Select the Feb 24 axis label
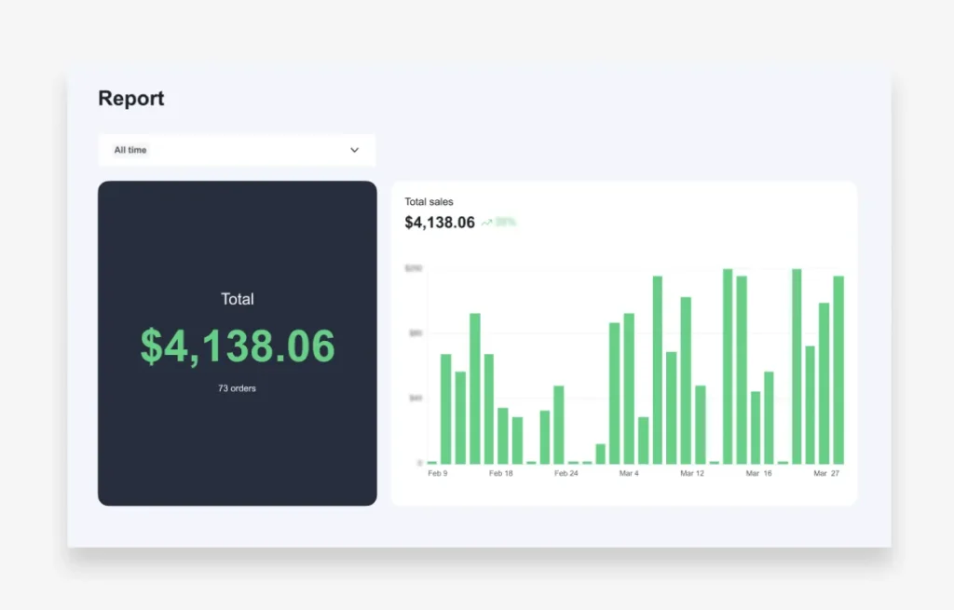 (x=566, y=473)
